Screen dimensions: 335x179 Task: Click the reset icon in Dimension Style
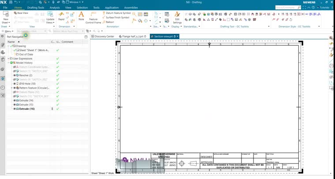point(290,20)
